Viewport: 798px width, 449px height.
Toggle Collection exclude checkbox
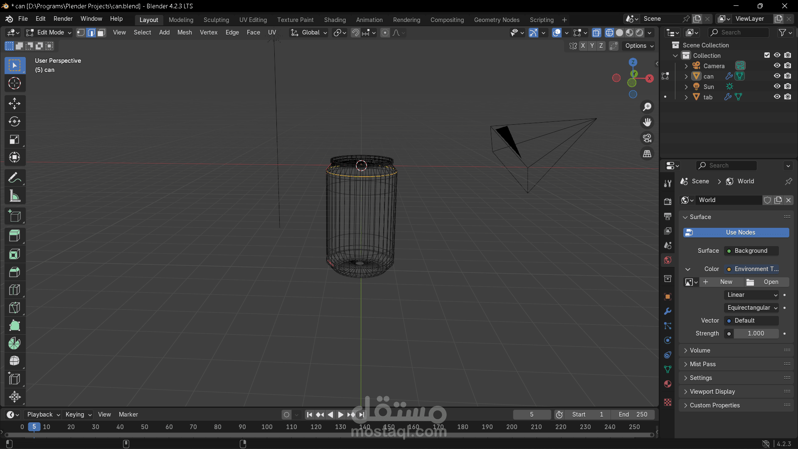(x=767, y=55)
